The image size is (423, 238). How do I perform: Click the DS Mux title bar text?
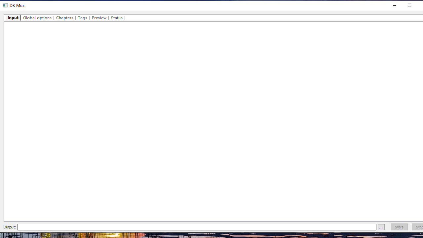(17, 5)
